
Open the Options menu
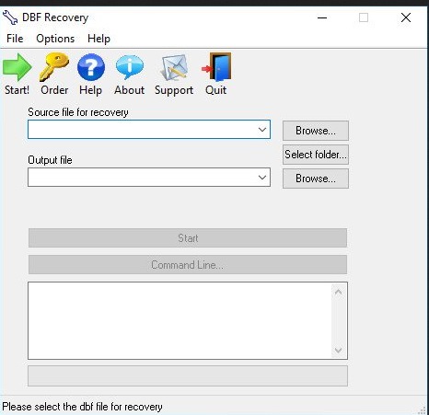[55, 39]
